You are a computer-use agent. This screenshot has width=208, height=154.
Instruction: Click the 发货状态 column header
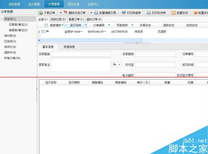(192, 25)
